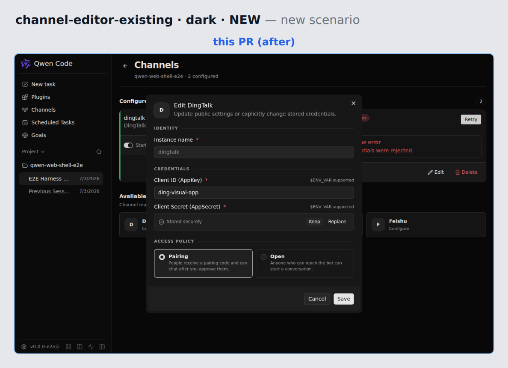Open the Feishu Configure card
This screenshot has height=368, width=508.
tap(426, 225)
